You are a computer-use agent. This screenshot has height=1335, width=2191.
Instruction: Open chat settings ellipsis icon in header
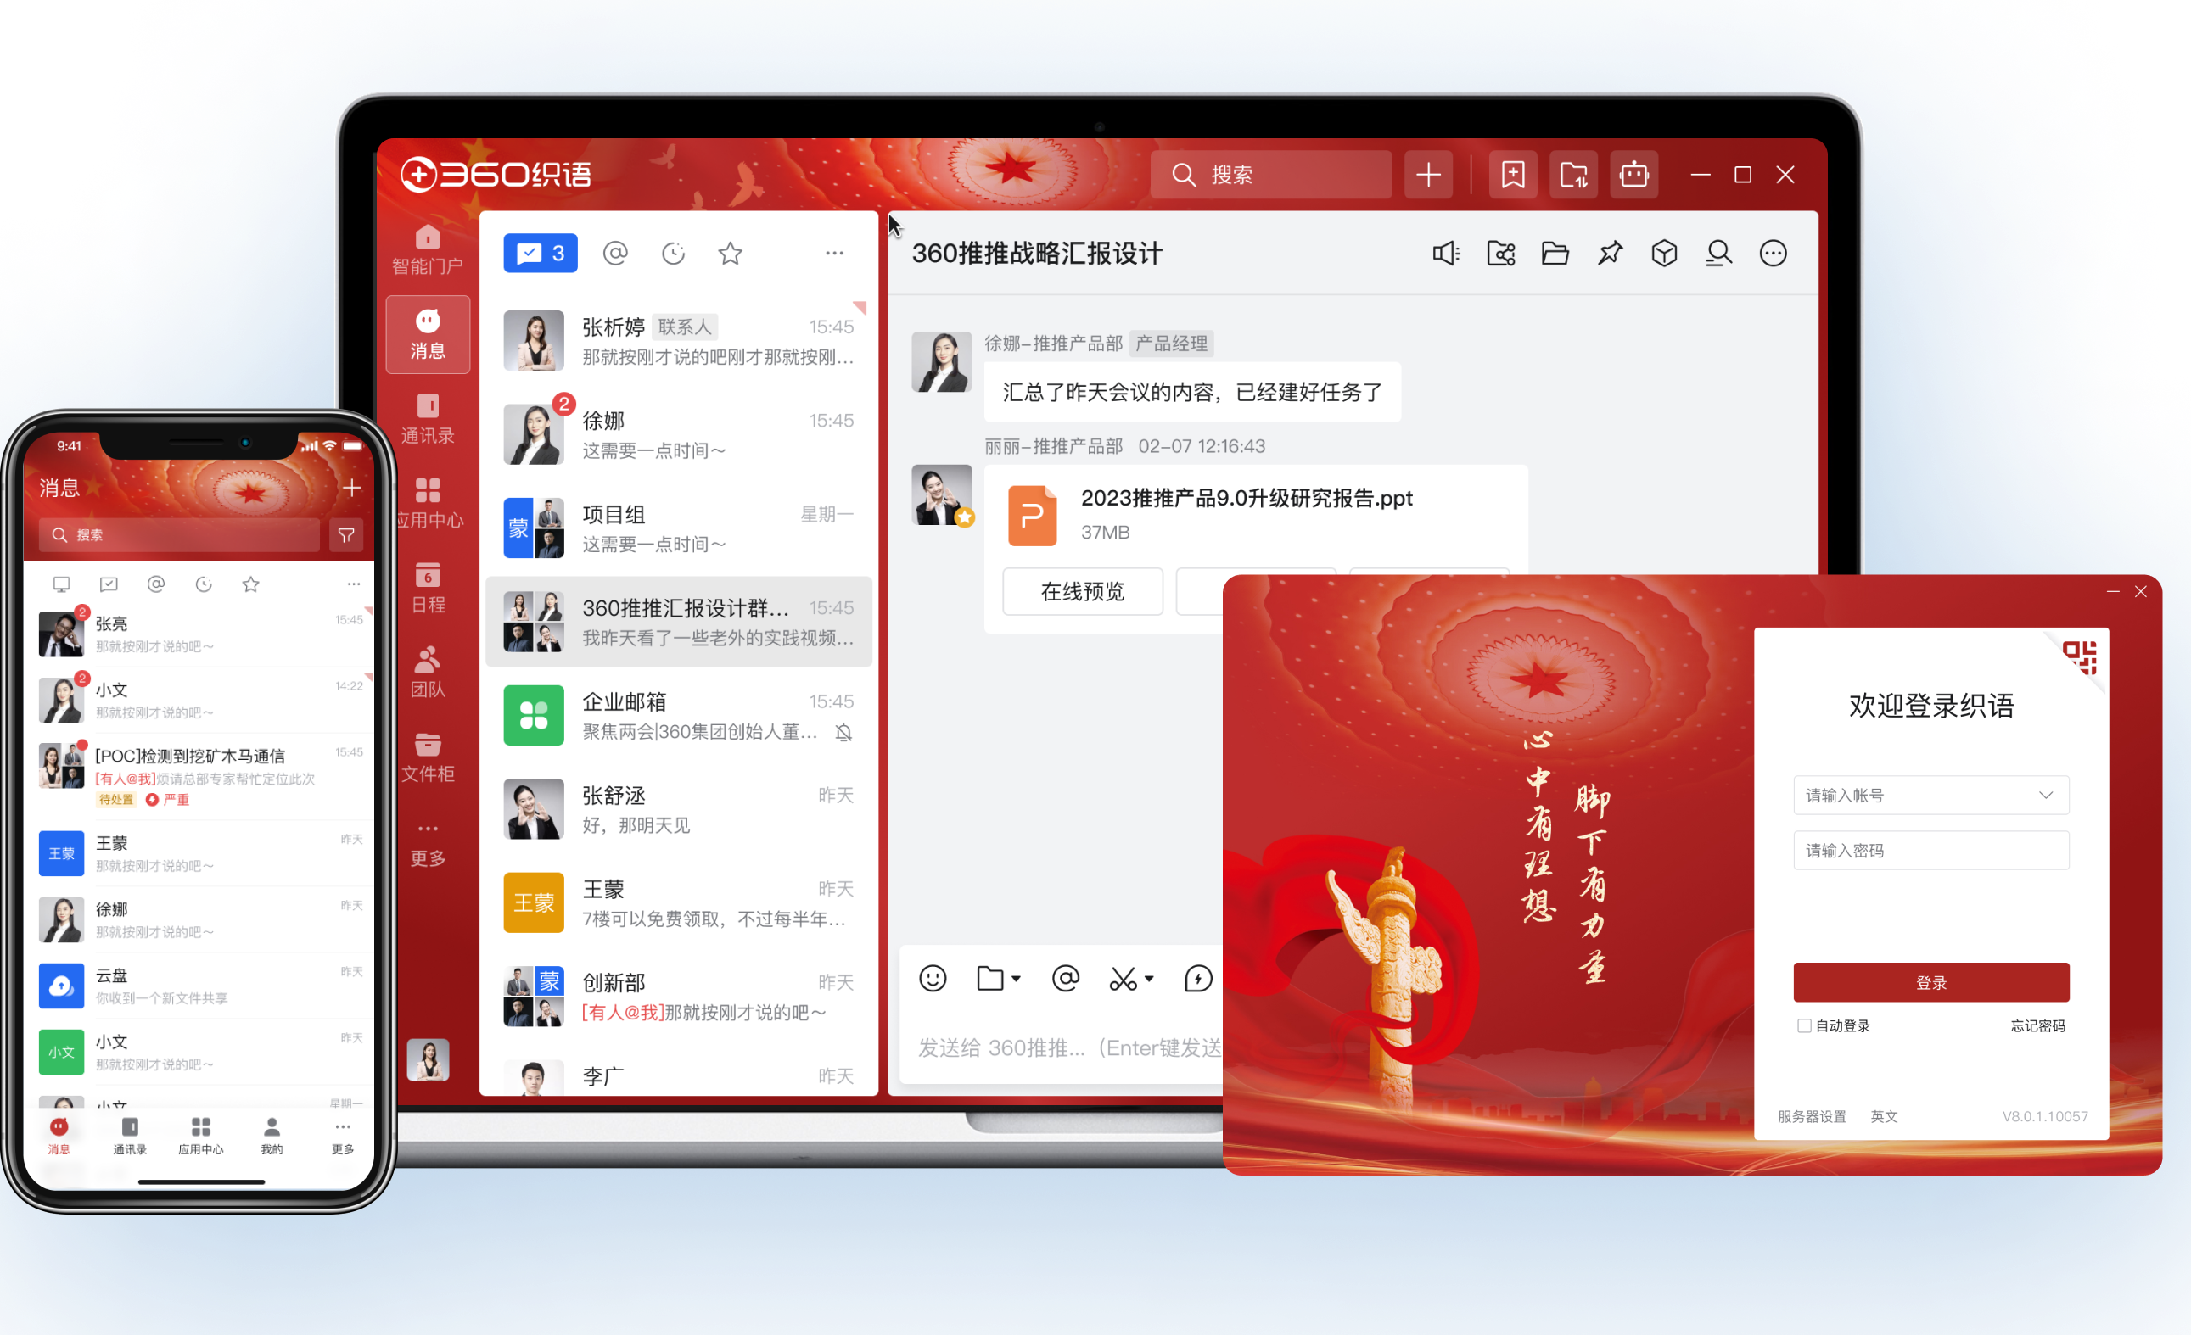click(1773, 254)
